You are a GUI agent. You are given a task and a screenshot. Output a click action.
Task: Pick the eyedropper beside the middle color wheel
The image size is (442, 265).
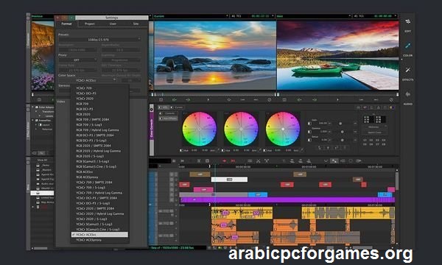[260, 150]
